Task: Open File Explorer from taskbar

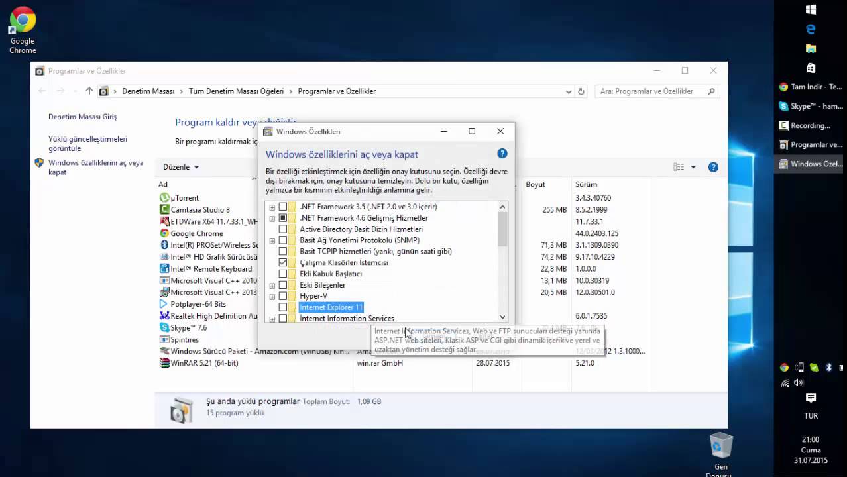Action: [811, 49]
